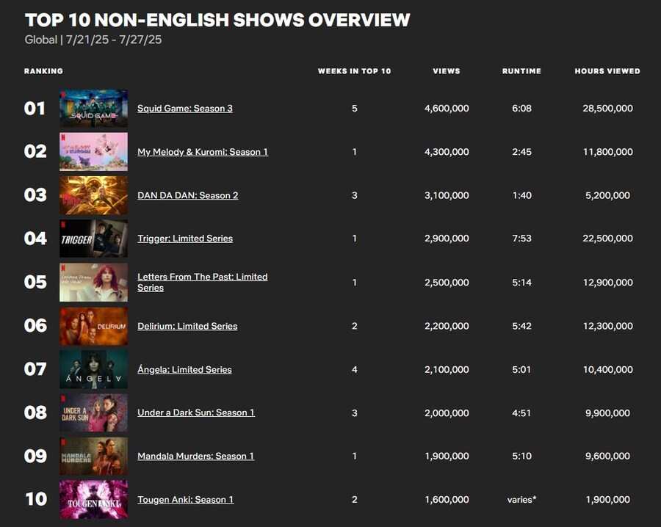This screenshot has width=661, height=527.
Task: Click the Trigger poster thumbnail
Action: (93, 239)
